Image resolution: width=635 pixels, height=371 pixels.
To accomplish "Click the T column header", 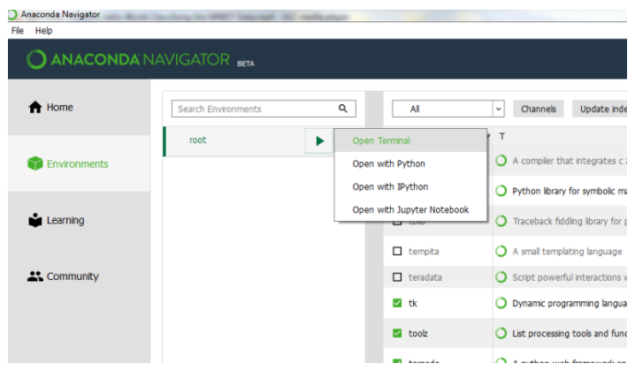I will [501, 136].
